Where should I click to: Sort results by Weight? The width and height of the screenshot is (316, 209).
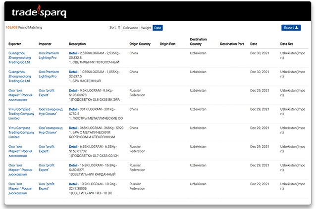point(146,28)
